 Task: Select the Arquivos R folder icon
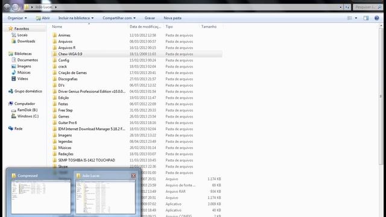[55, 48]
